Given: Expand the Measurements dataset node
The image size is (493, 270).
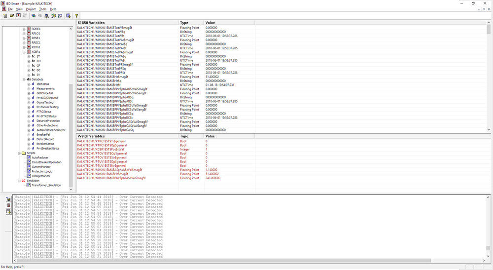Looking at the screenshot, I should pyautogui.click(x=29, y=89).
